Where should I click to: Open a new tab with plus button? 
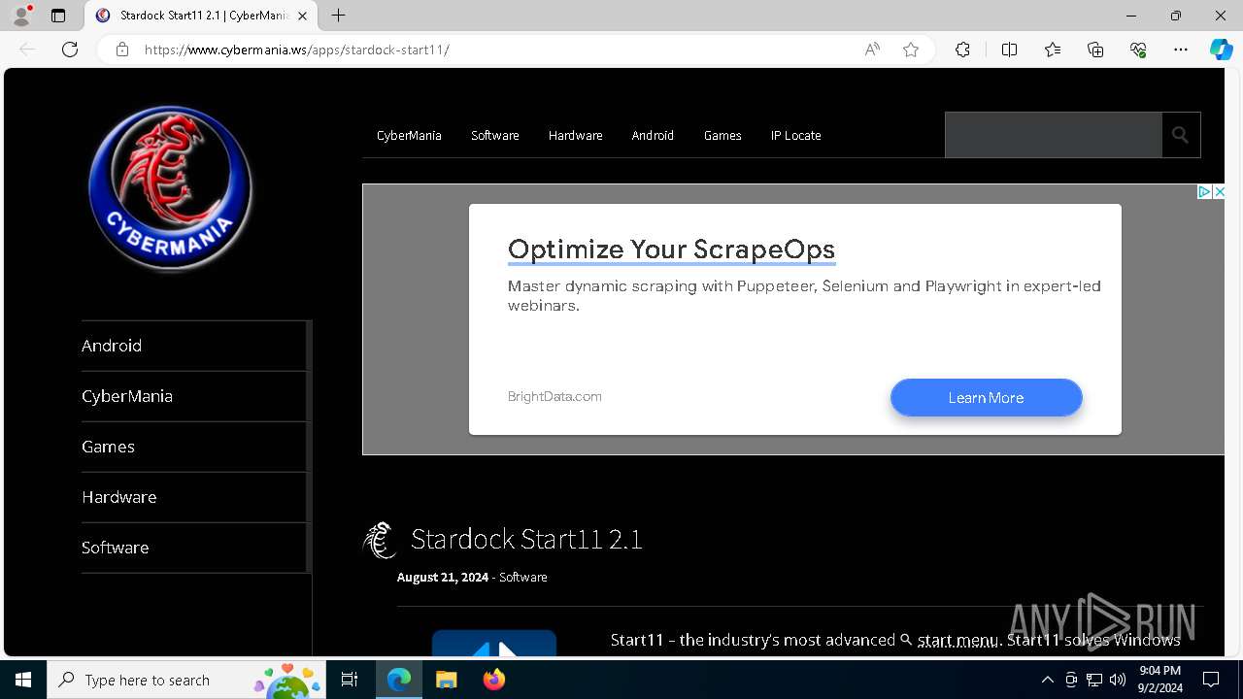coord(338,16)
